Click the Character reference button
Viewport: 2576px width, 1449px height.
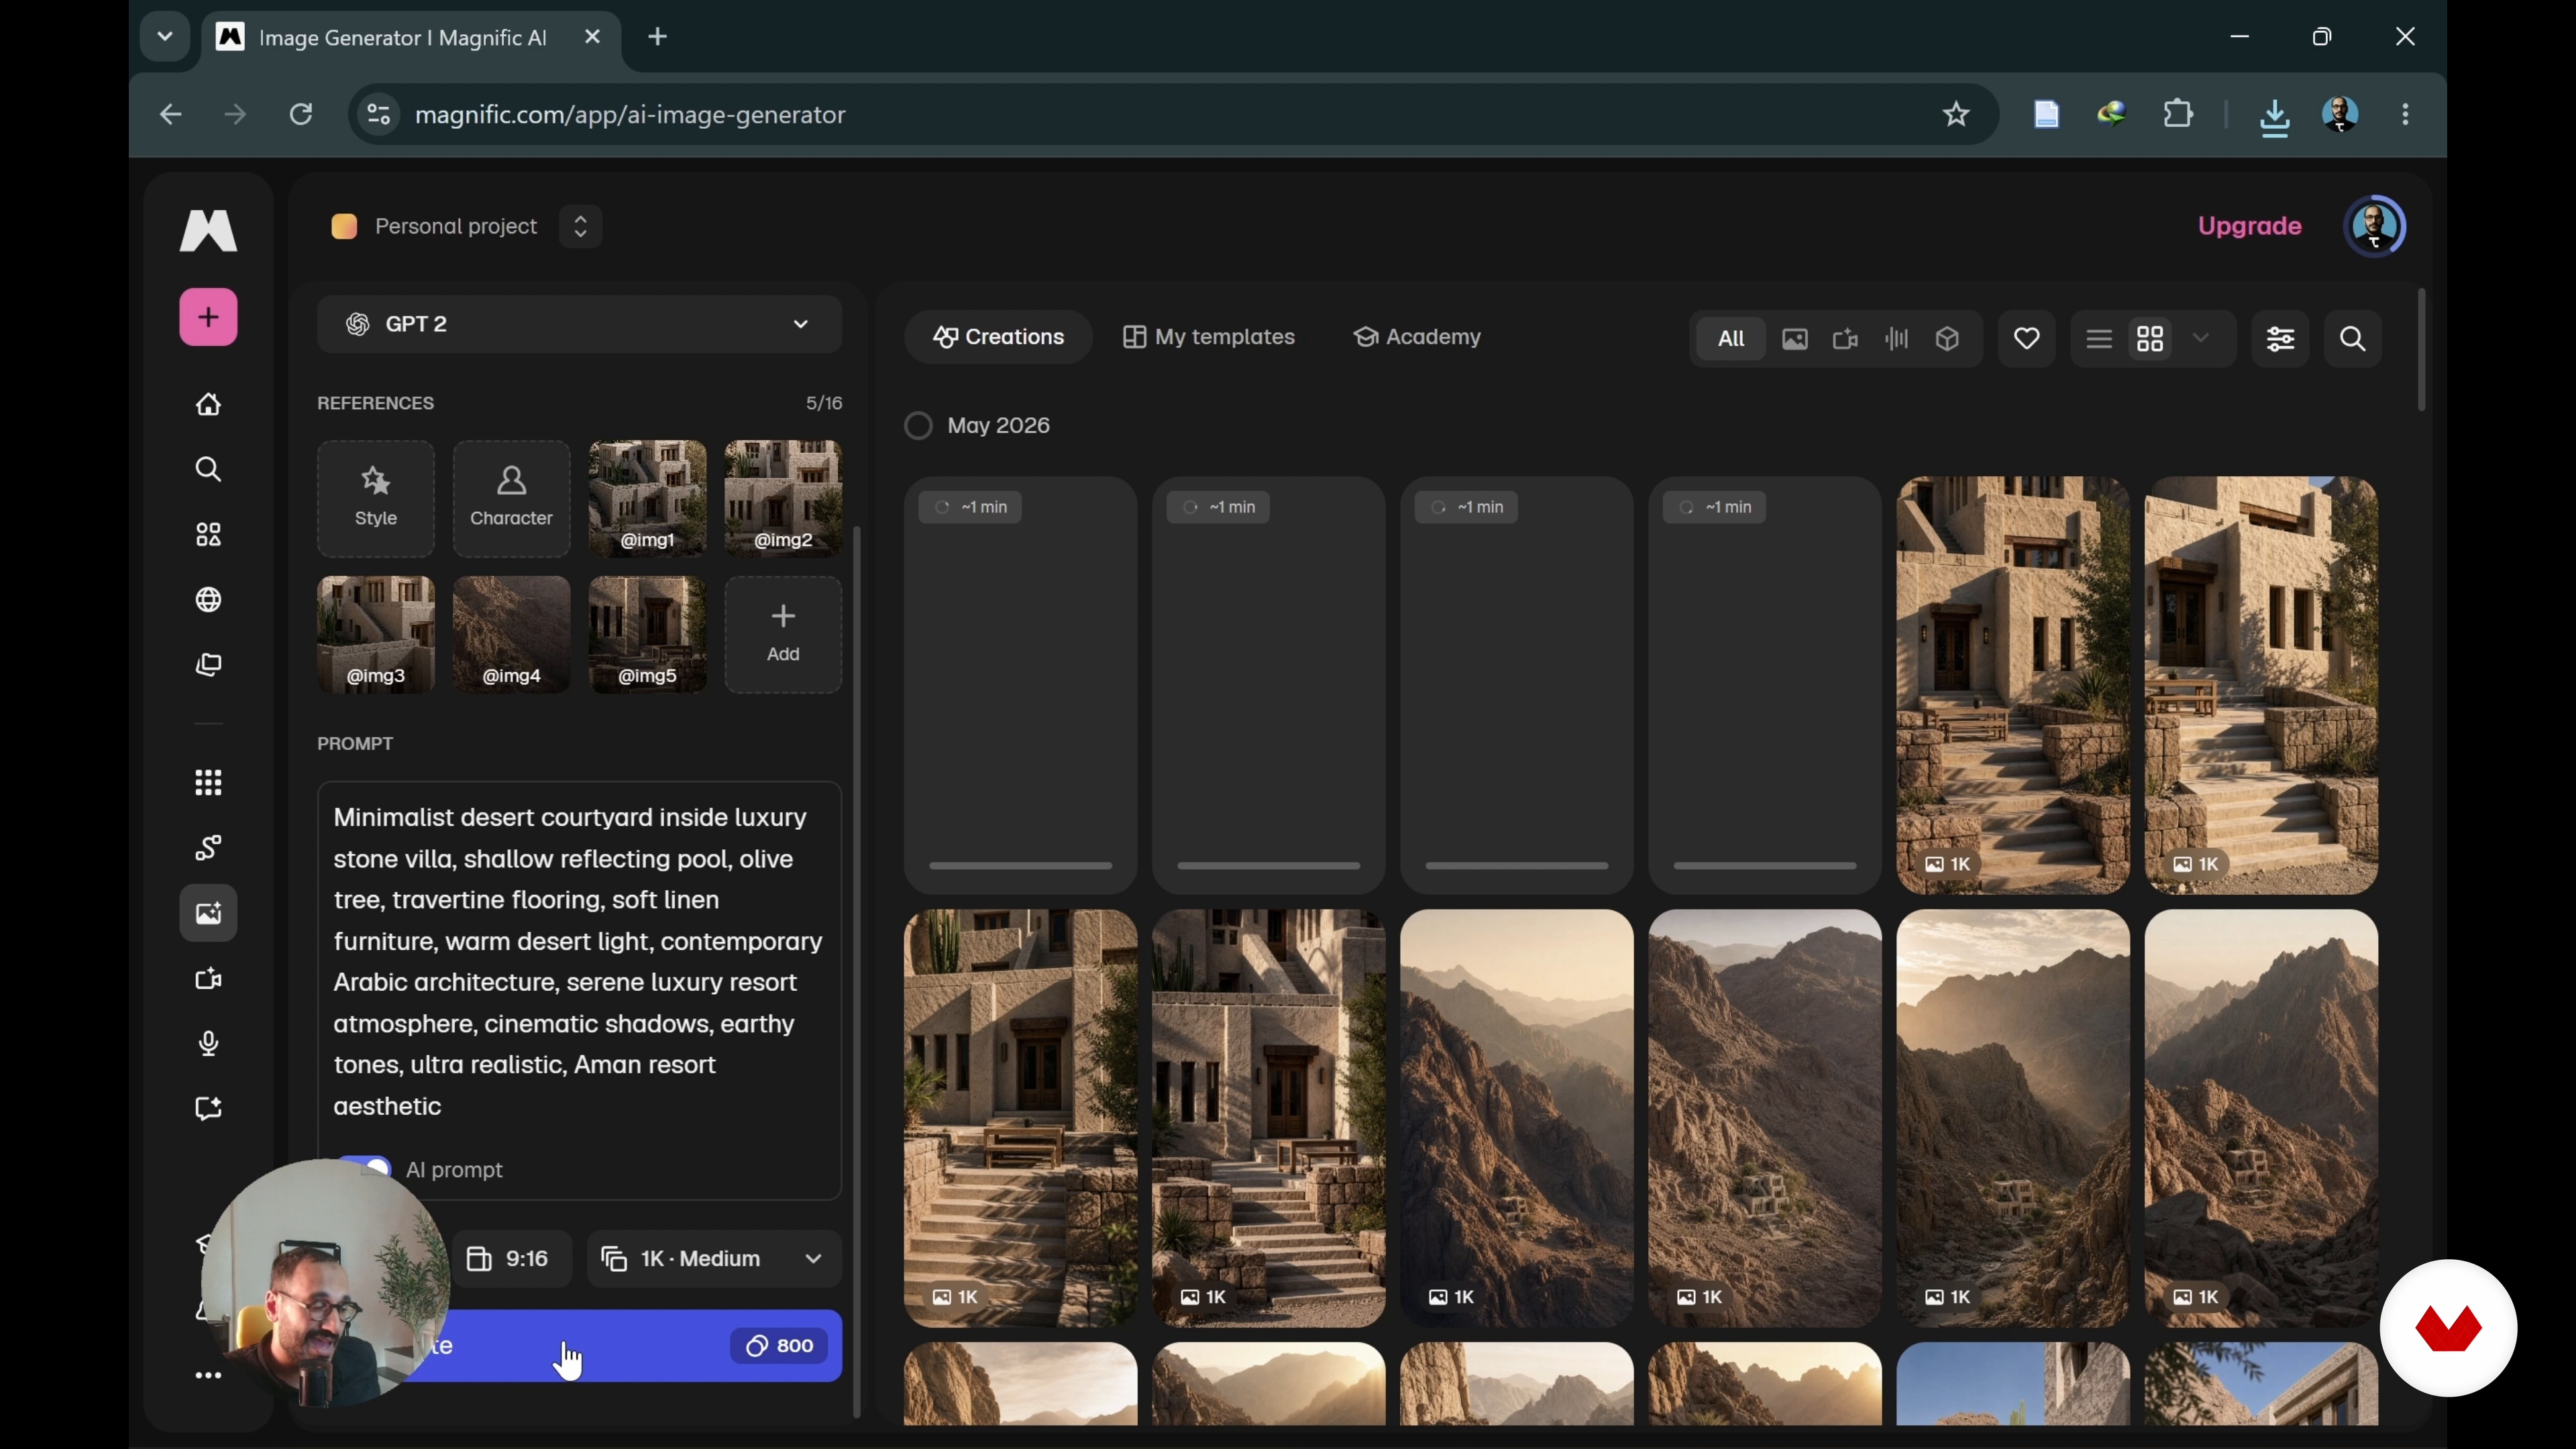(512, 499)
